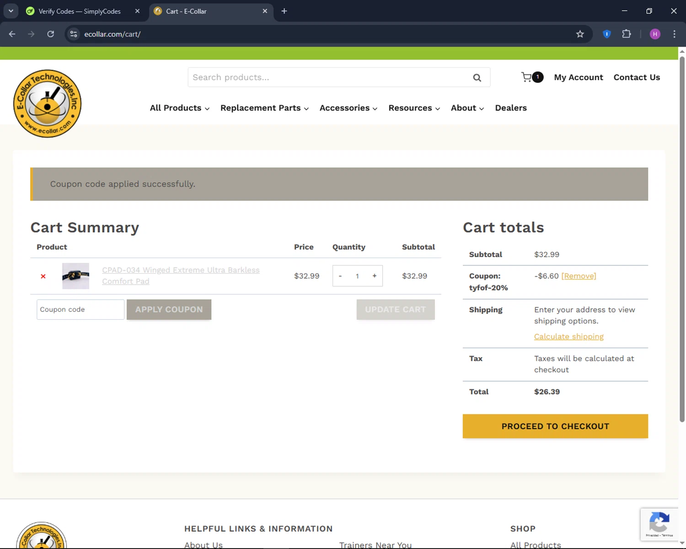Expand the About menu
Viewport: 686px width, 549px height.
click(467, 108)
